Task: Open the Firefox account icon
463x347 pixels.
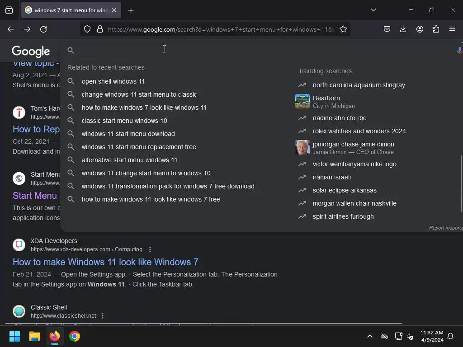Action: pyautogui.click(x=420, y=29)
